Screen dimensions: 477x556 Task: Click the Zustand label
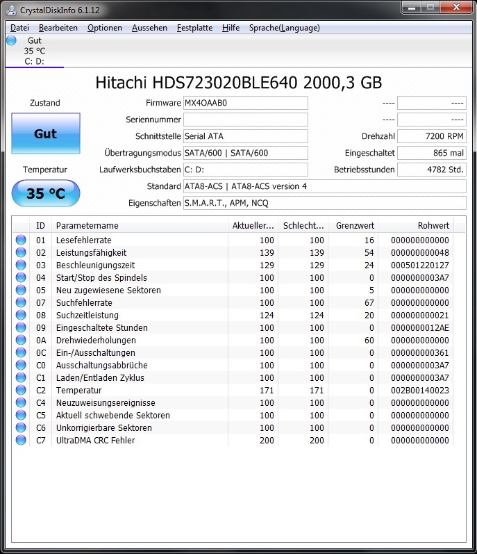45,103
